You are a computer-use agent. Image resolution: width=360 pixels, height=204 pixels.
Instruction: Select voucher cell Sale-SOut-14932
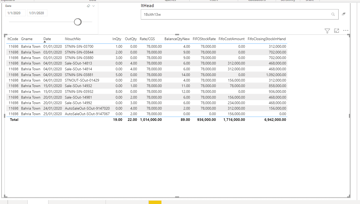(x=78, y=86)
